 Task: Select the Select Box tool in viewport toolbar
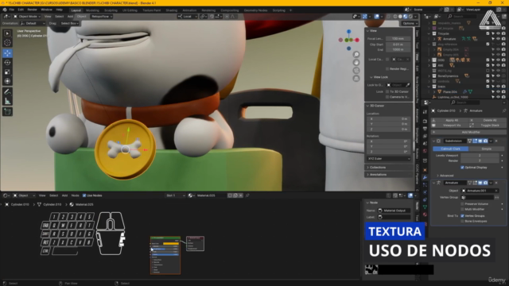[7, 33]
